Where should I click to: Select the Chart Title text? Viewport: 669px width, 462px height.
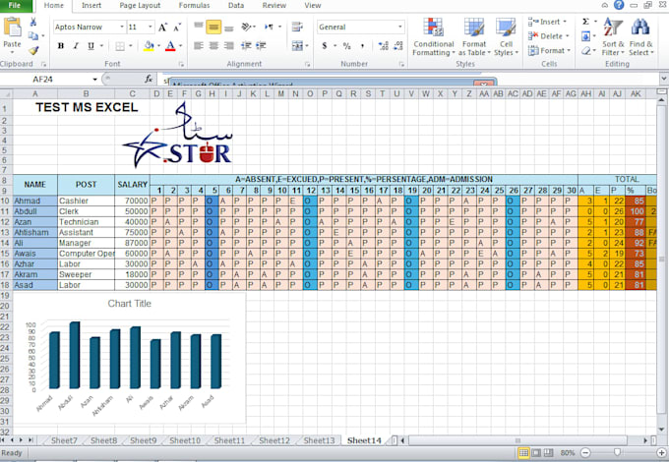coord(129,304)
